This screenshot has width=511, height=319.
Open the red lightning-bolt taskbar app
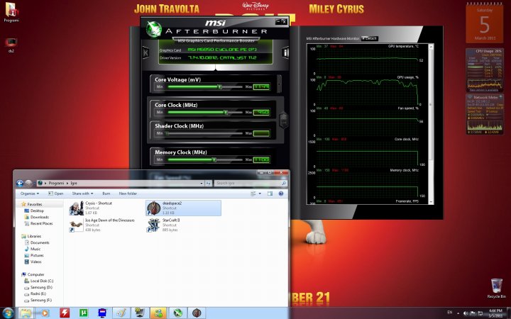[x=65, y=313]
